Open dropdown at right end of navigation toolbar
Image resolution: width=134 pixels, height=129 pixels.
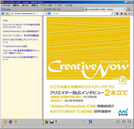pos(132,13)
